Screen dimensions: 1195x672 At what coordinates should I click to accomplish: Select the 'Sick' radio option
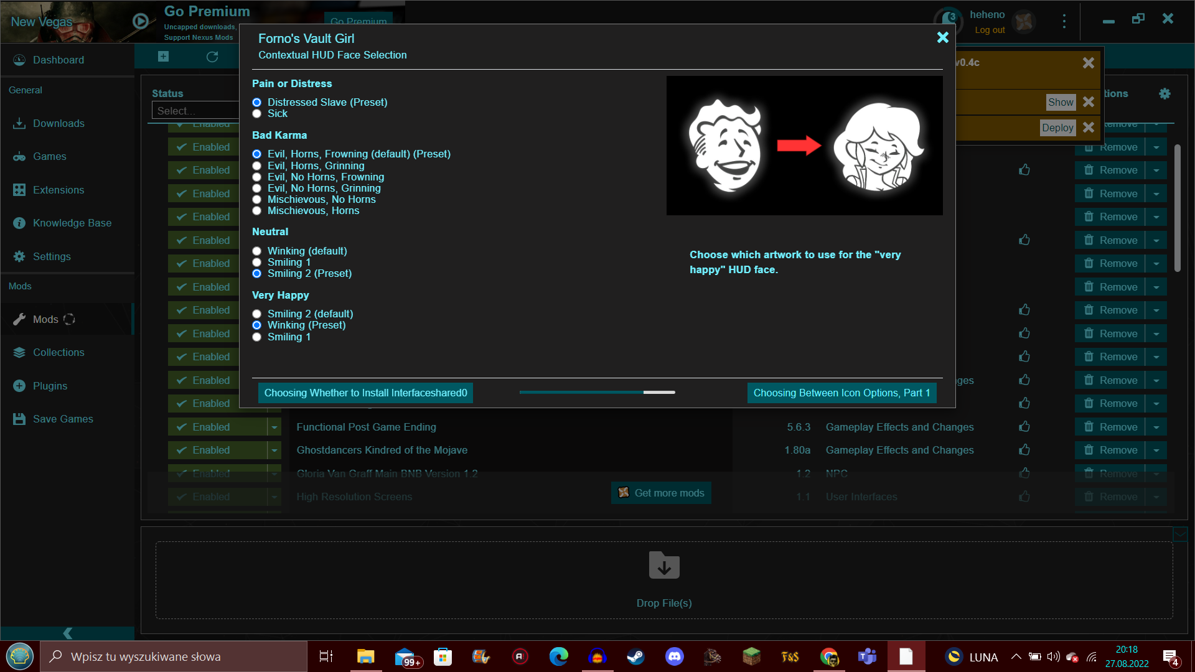pos(256,114)
